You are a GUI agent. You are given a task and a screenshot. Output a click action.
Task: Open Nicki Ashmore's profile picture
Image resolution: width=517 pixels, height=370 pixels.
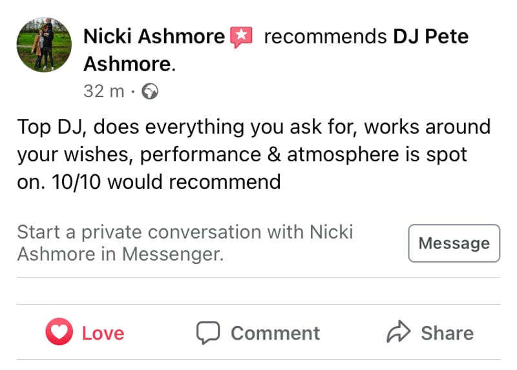coord(44,45)
